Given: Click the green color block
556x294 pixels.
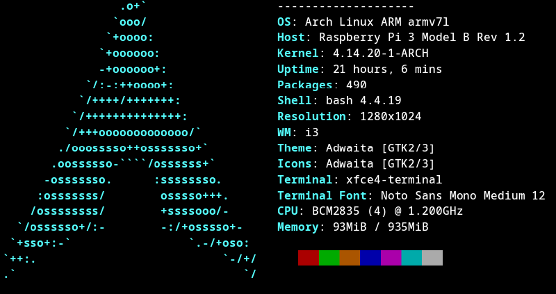Looking at the screenshot, I should tap(329, 258).
